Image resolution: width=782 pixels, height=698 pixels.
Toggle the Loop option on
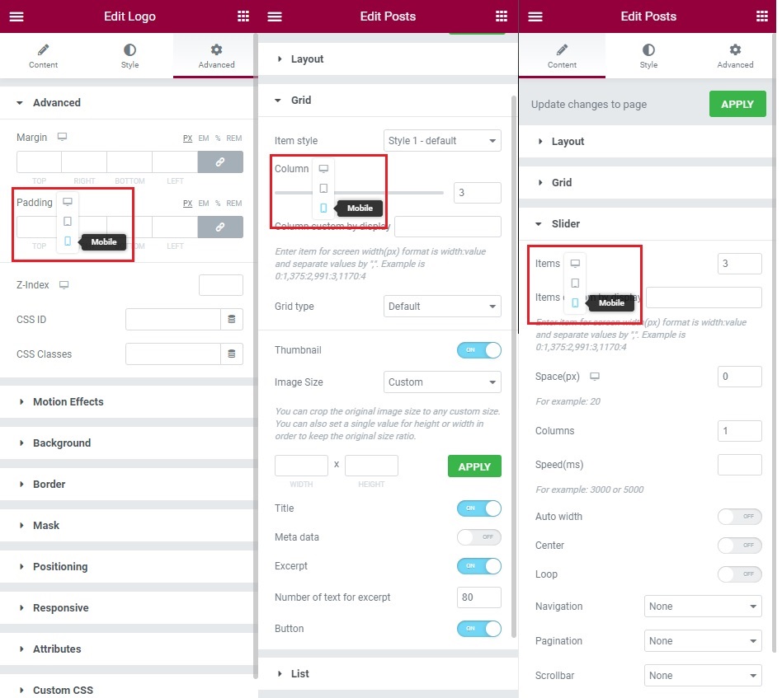click(x=739, y=574)
